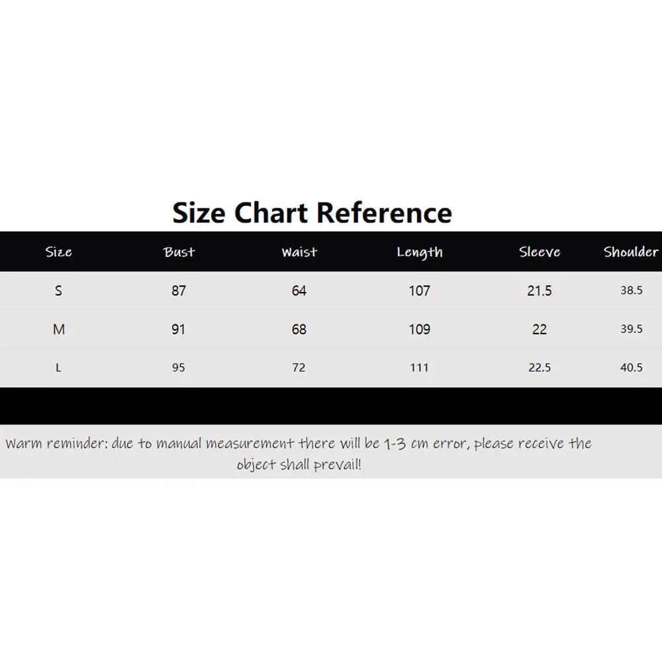The image size is (662, 662).
Task: Click the Size Chart Reference title
Action: pyautogui.click(x=312, y=213)
